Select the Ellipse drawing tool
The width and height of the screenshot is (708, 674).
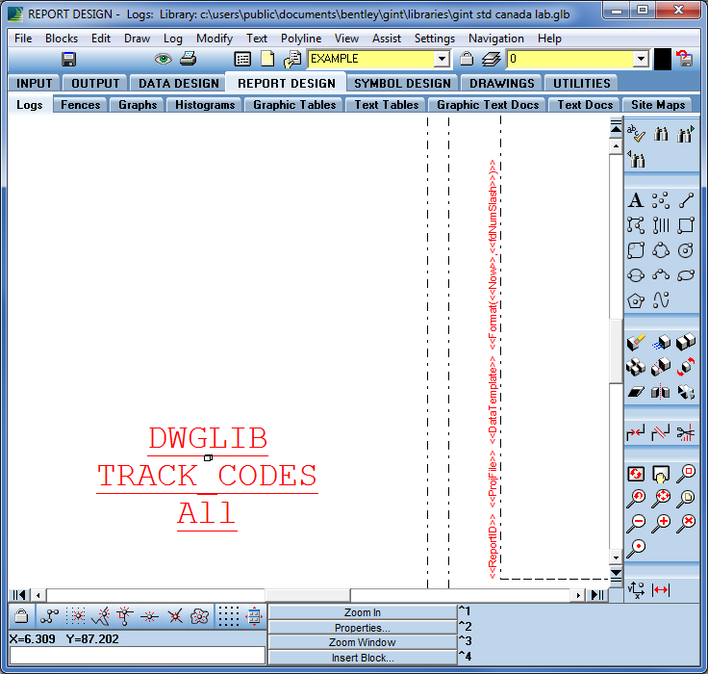click(x=686, y=274)
